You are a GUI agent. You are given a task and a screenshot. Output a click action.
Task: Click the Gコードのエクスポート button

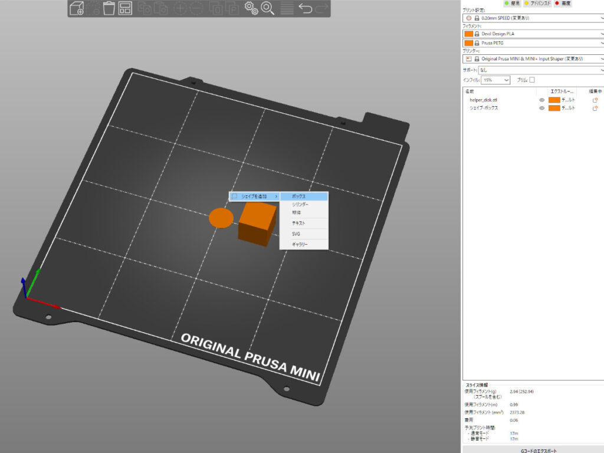click(533, 449)
